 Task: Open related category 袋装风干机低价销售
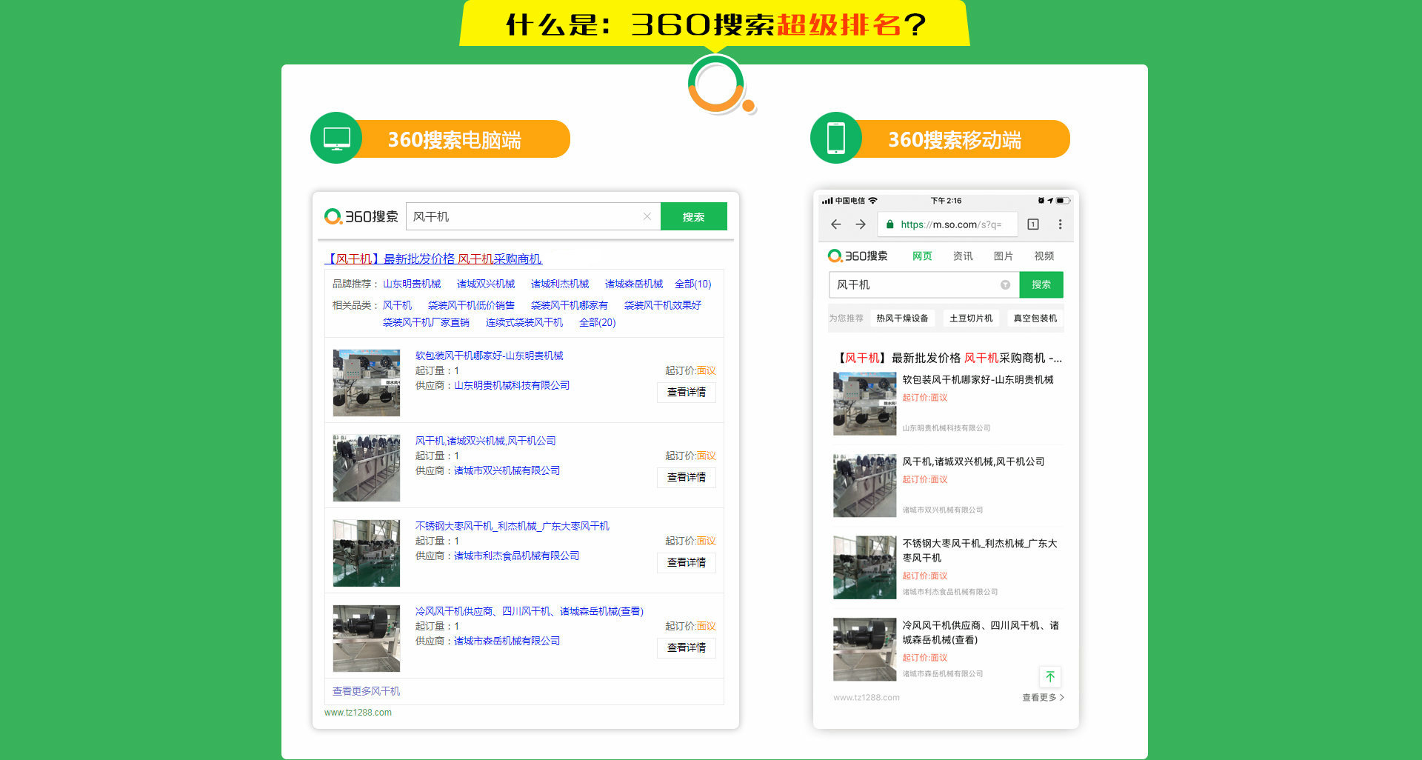coord(471,304)
